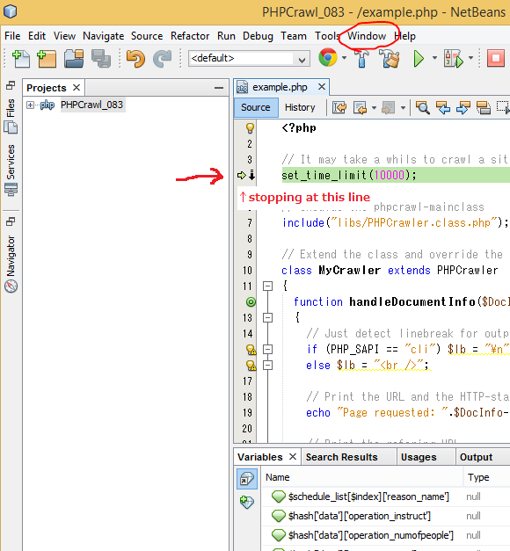Toggle the Highlight Search icon

point(484,107)
